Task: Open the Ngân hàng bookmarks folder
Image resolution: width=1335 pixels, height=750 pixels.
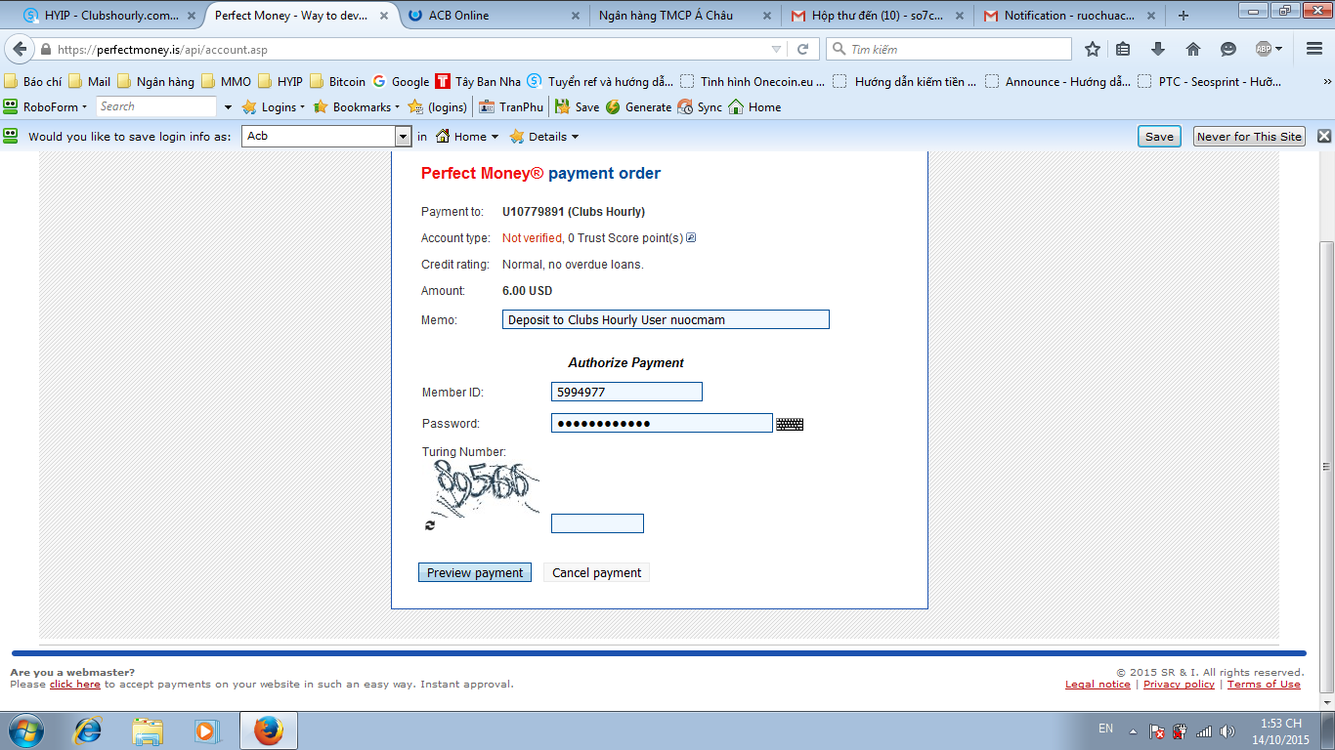Action: (x=156, y=82)
